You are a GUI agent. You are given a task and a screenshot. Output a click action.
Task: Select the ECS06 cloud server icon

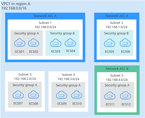pos(125,43)
